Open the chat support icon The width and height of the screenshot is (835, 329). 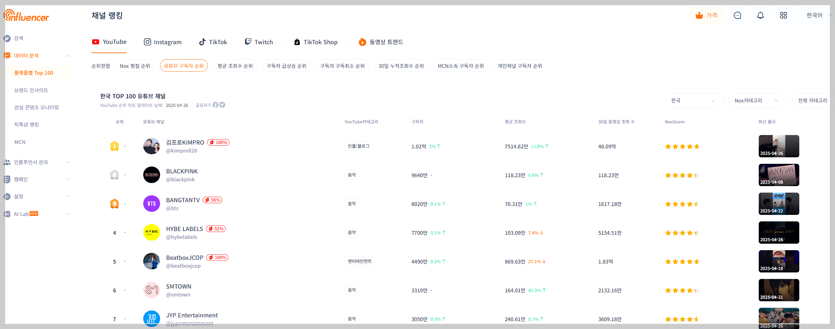(x=737, y=15)
